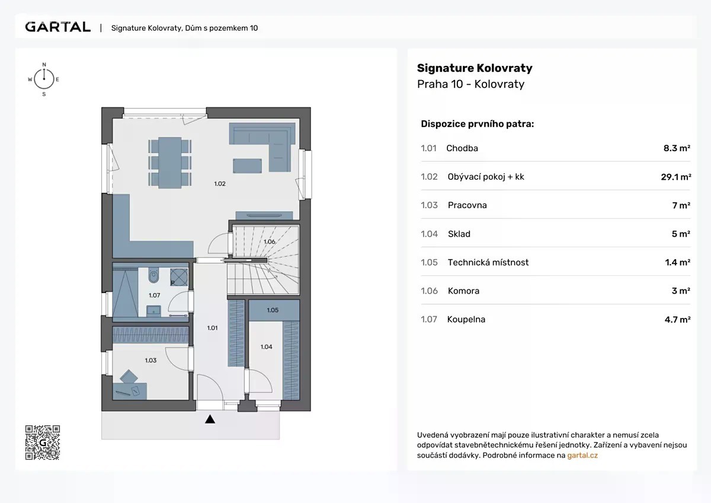
Task: Select the 1.05 Technická místnost row
Action: coord(555,262)
